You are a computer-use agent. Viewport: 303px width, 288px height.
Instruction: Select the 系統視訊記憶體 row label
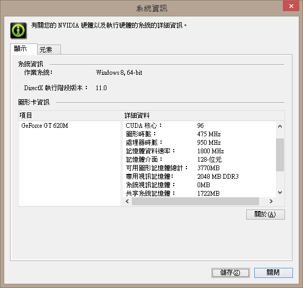tap(150, 185)
